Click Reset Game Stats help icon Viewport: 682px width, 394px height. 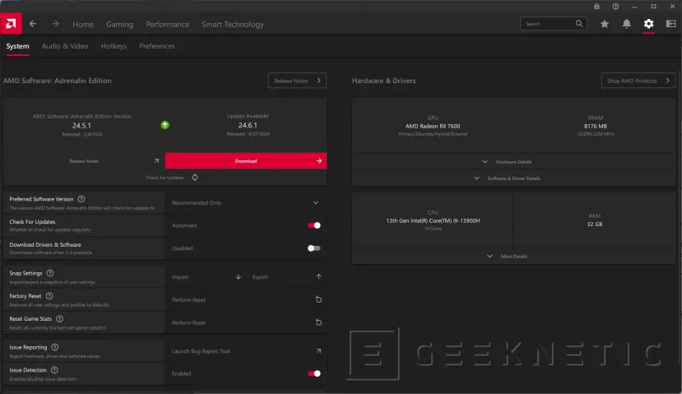[x=59, y=319]
